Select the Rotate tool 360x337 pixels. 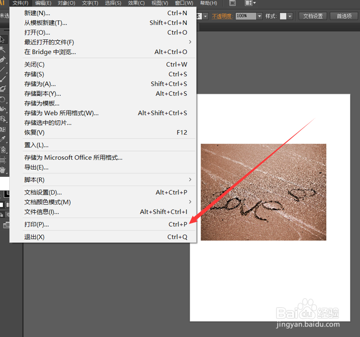pyautogui.click(x=3, y=100)
